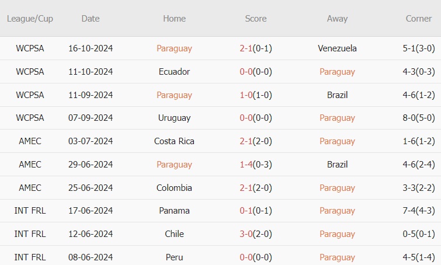Open the Uruguay team link
Screen dimensions: 441x265
174,118
